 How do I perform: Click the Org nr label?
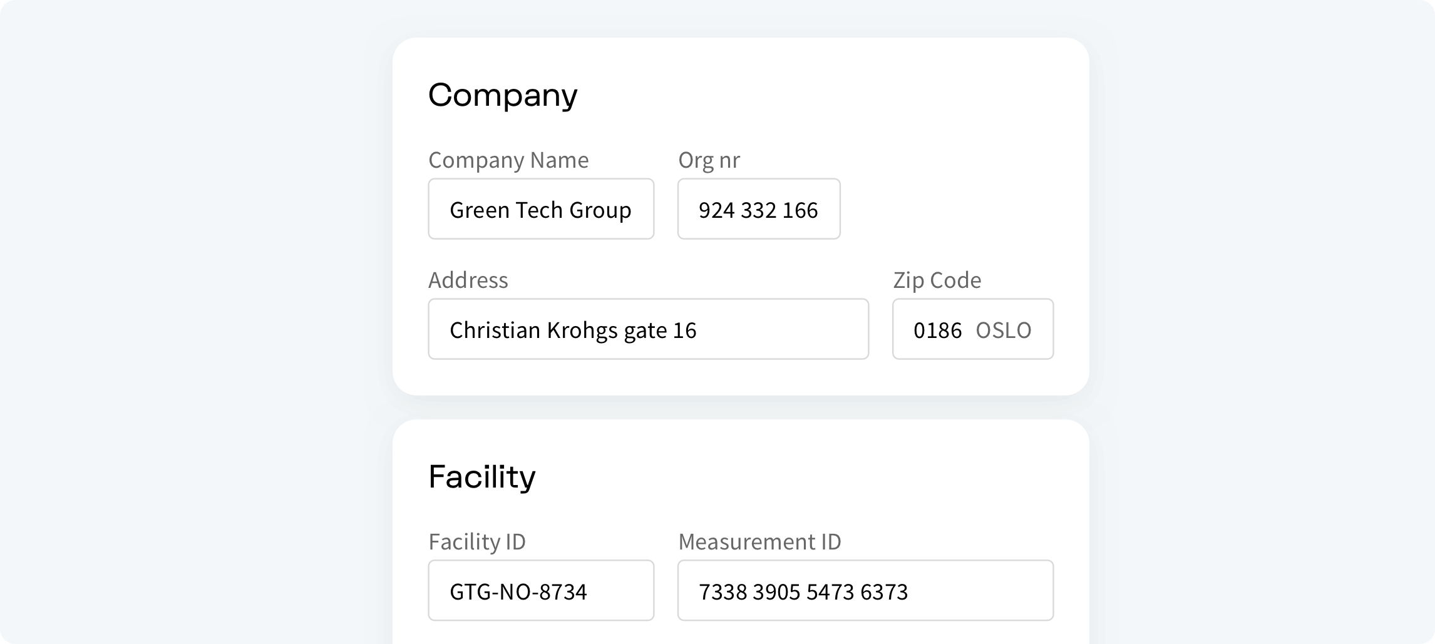709,160
